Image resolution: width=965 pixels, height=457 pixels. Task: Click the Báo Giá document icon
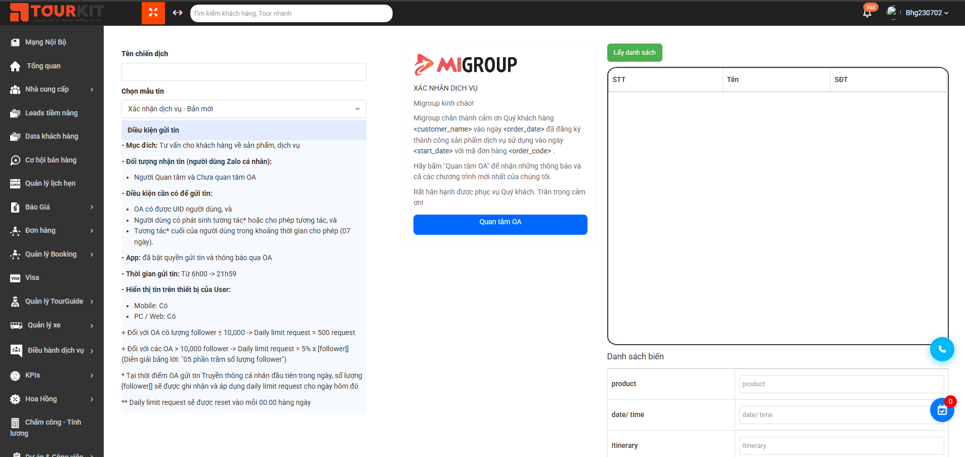pyautogui.click(x=15, y=207)
